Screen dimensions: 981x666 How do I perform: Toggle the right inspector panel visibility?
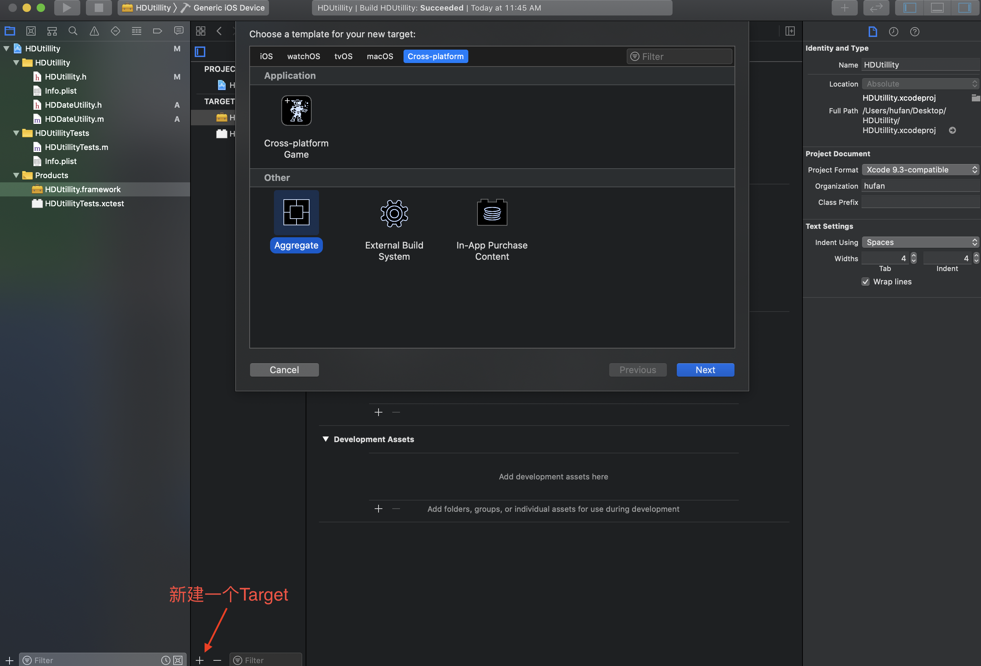[x=964, y=8]
